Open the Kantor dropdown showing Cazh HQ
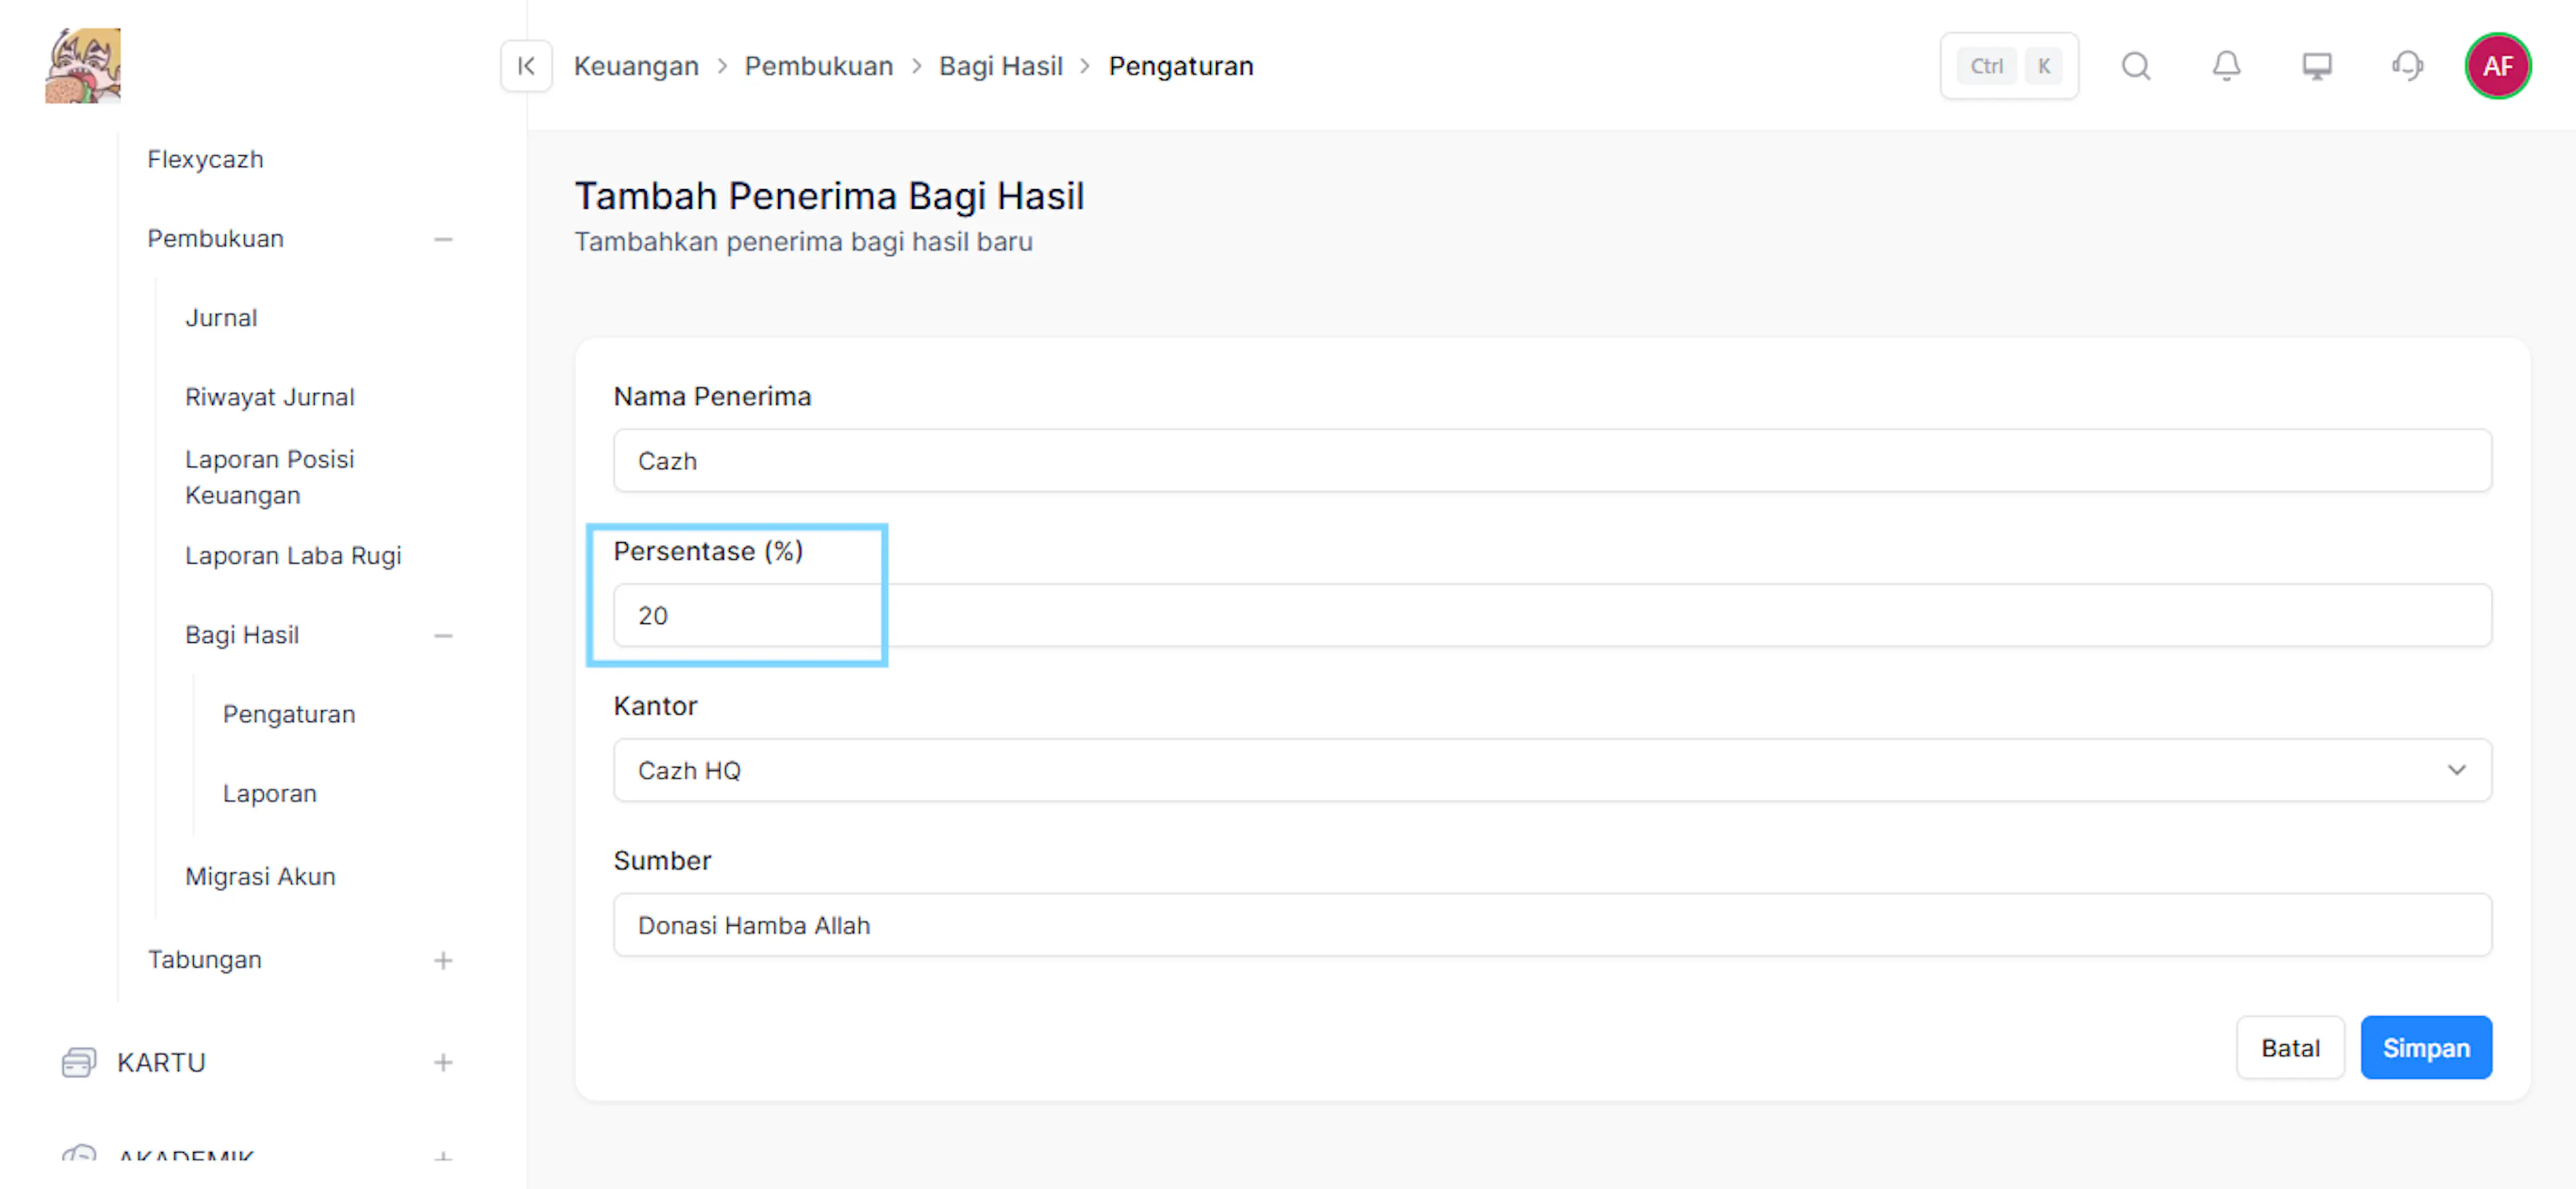 pos(1552,770)
